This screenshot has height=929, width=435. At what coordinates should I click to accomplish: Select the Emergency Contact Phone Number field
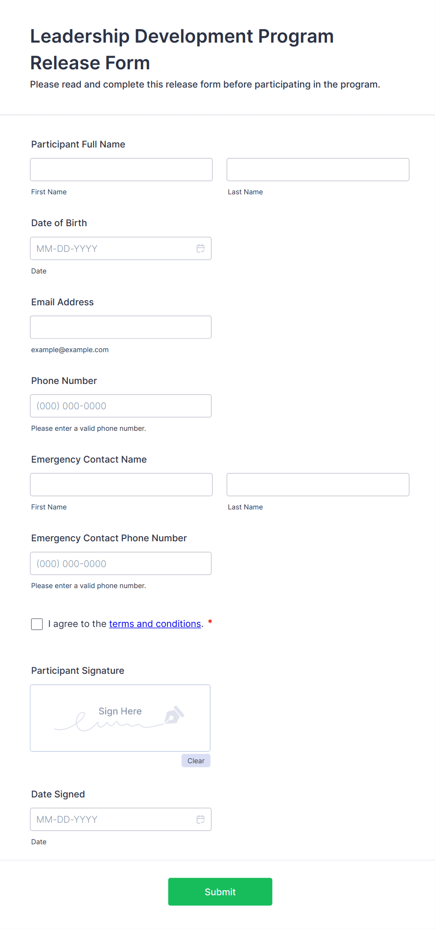coord(121,564)
